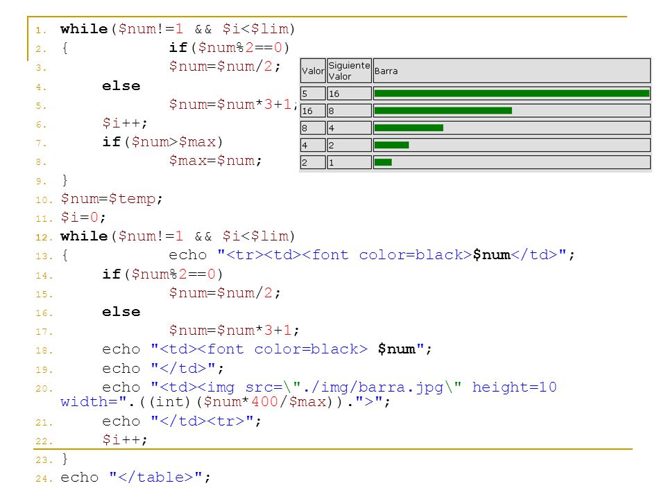Click the echo statement on line 13
The image size is (666, 499).
point(372,254)
